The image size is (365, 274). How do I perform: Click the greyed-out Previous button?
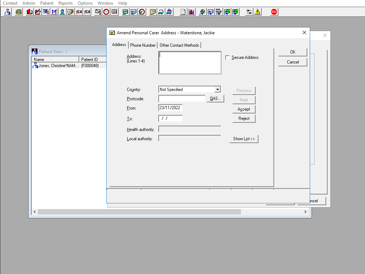click(x=244, y=91)
